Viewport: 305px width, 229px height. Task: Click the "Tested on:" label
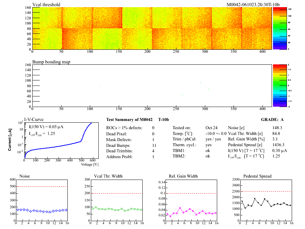coord(182,128)
